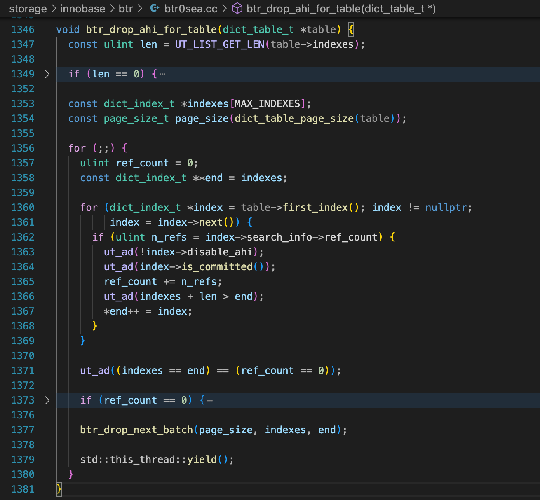This screenshot has height=500, width=540.
Task: Click the ellipsis after 'if (len == 0) {'
Action: 162,75
